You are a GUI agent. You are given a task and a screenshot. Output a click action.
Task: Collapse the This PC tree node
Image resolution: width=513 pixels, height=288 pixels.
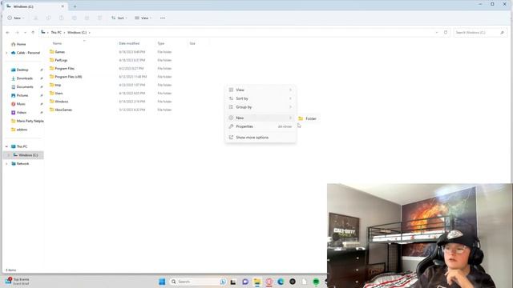pyautogui.click(x=6, y=146)
